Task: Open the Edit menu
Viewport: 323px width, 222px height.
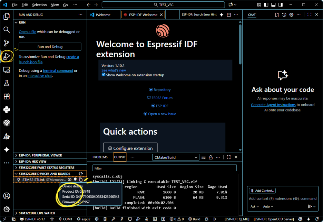Action: coord(25,5)
